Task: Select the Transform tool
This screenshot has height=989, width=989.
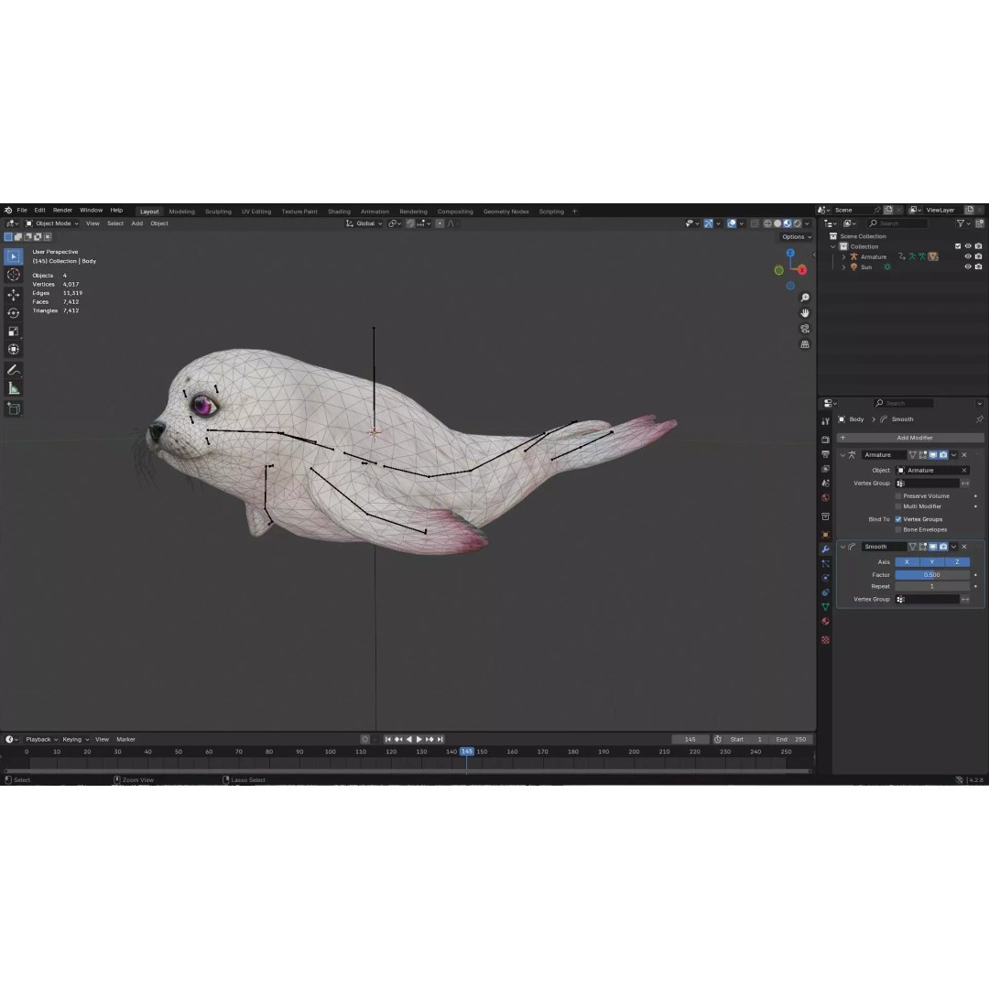Action: pyautogui.click(x=13, y=350)
